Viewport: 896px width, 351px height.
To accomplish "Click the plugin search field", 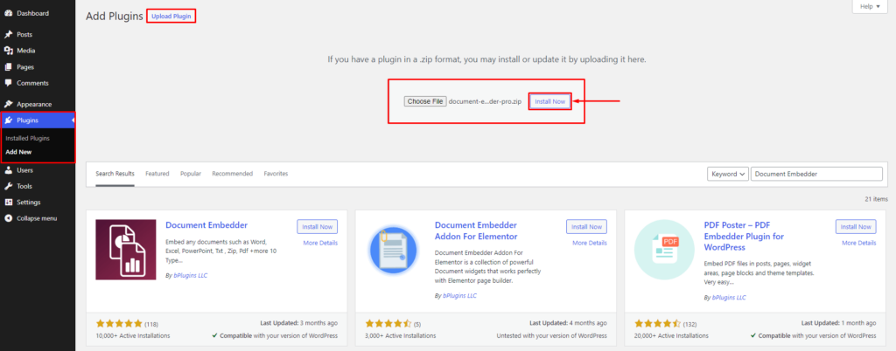I will pos(816,174).
